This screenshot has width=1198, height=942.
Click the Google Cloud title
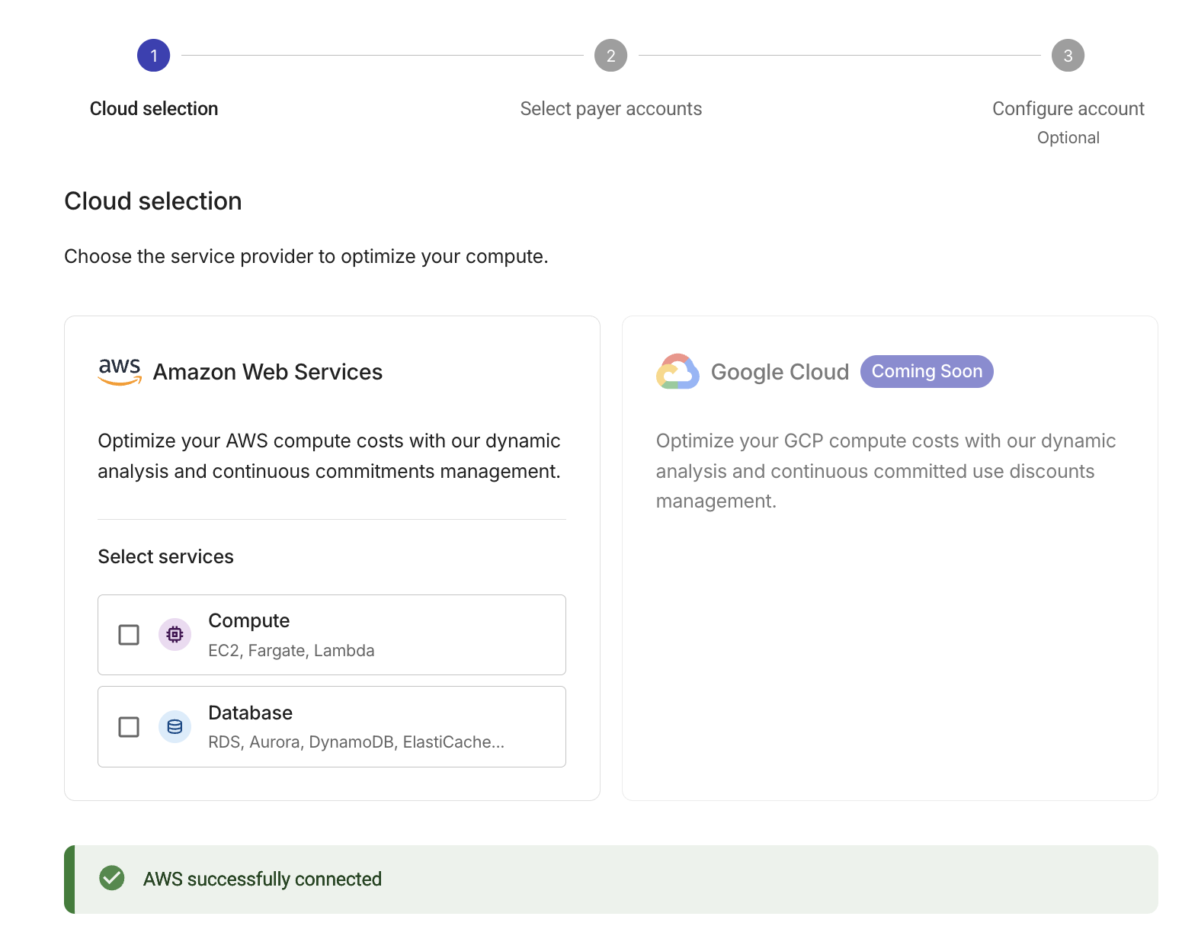coord(780,372)
